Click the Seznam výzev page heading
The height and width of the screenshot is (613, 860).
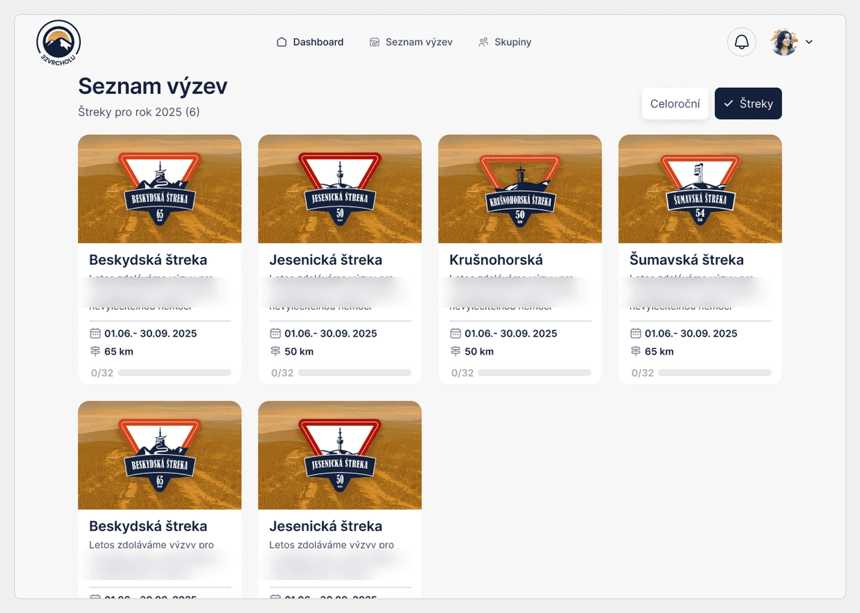pyautogui.click(x=153, y=87)
